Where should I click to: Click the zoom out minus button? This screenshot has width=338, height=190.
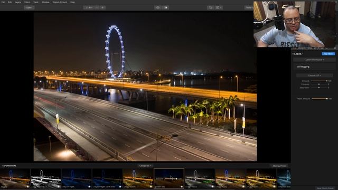tap(97, 7)
